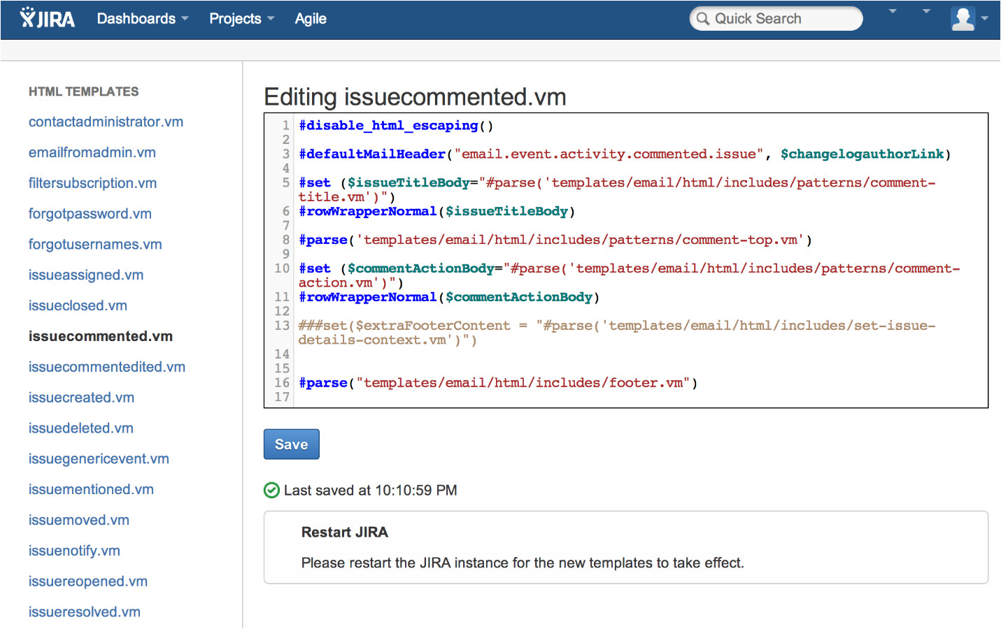Screen dimensions: 1001x629
Task: Click the green saved checkmark icon
Action: point(271,491)
